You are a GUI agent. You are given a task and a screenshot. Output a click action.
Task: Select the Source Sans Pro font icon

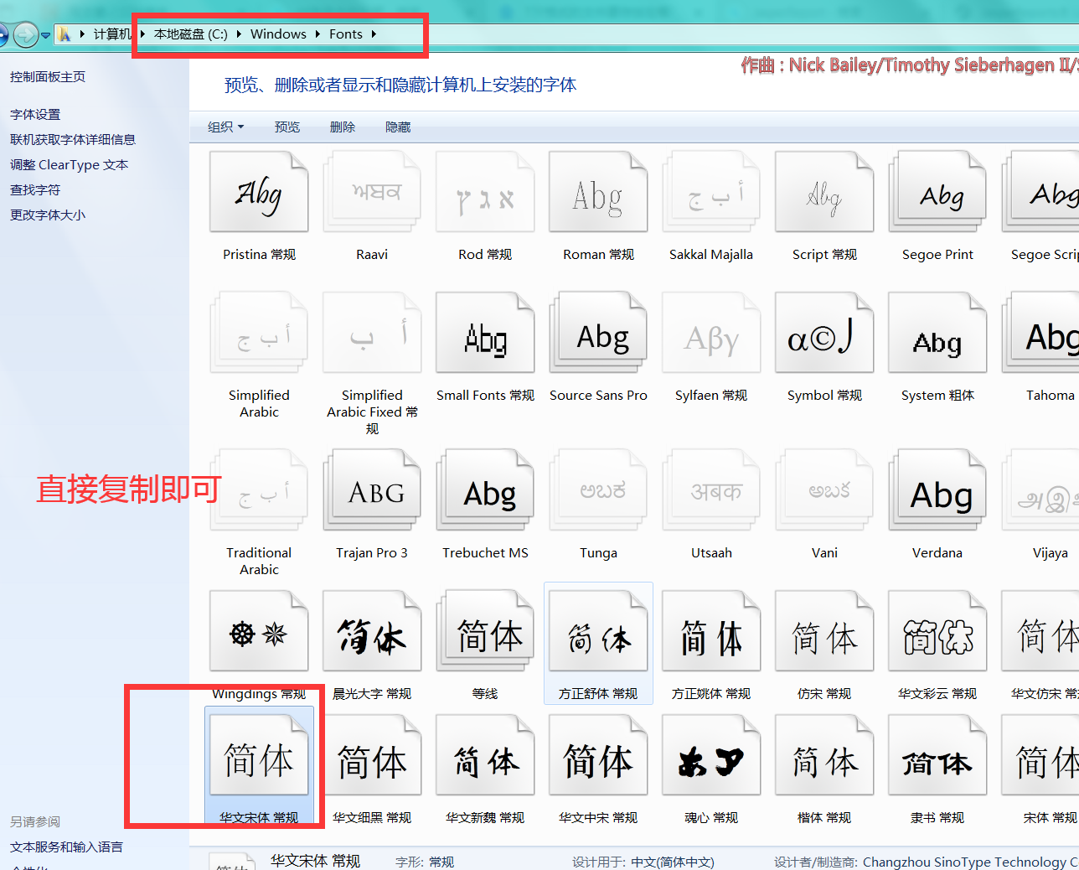(598, 333)
